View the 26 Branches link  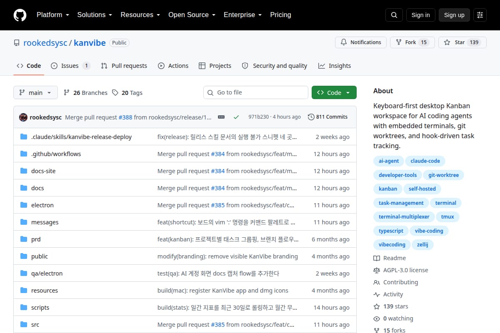pyautogui.click(x=85, y=93)
